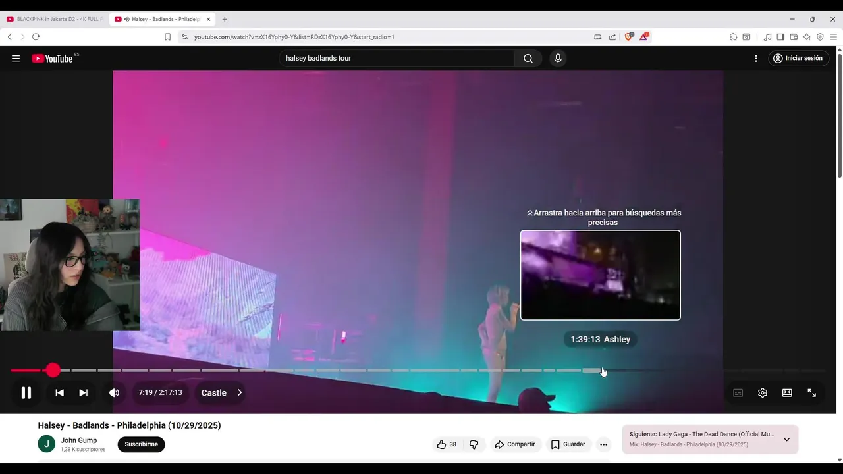Image resolution: width=843 pixels, height=474 pixels.
Task: Go back in browser history
Action: [x=10, y=37]
